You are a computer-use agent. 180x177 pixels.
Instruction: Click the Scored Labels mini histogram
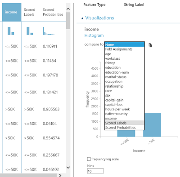[x=30, y=31]
